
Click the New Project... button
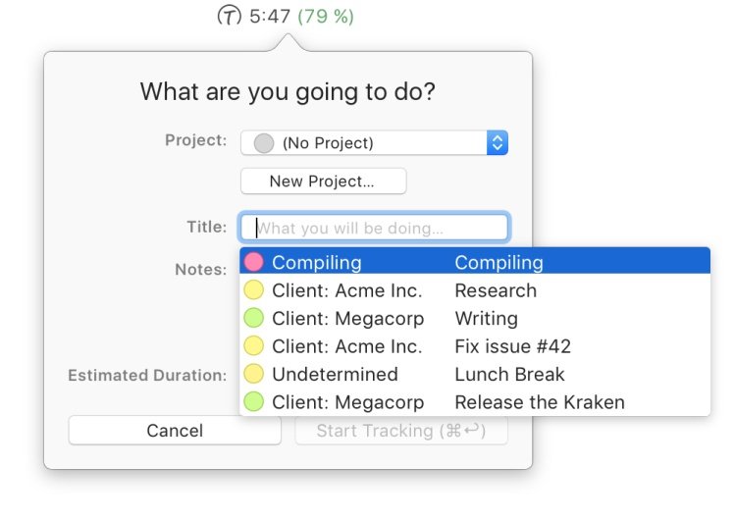324,182
